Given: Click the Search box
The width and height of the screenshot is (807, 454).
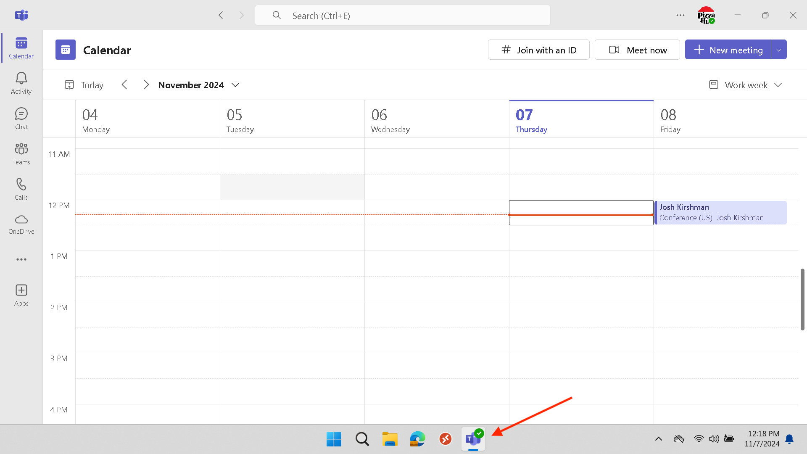Looking at the screenshot, I should (402, 16).
